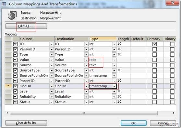Click the Type column header
Viewport: 181px width, 128px height.
103,39
